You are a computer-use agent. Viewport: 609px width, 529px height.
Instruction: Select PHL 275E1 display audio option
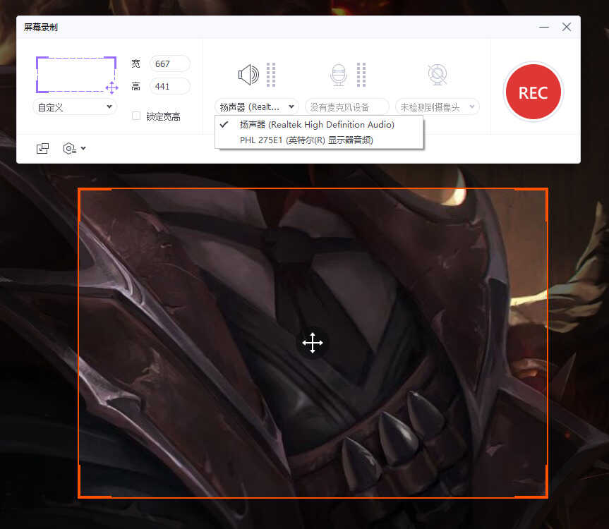[x=306, y=140]
